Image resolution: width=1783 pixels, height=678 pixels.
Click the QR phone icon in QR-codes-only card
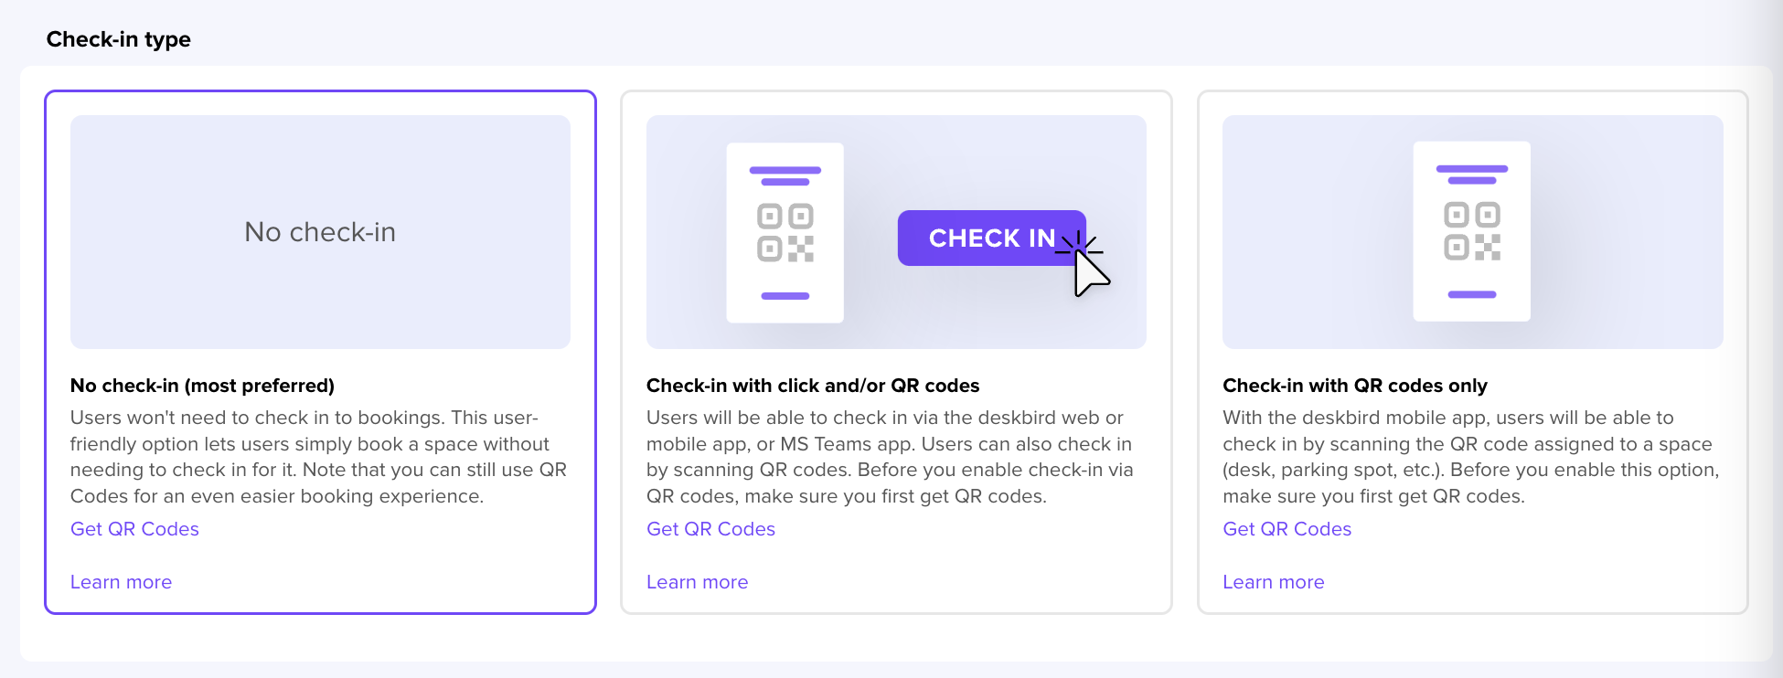[x=1471, y=231]
